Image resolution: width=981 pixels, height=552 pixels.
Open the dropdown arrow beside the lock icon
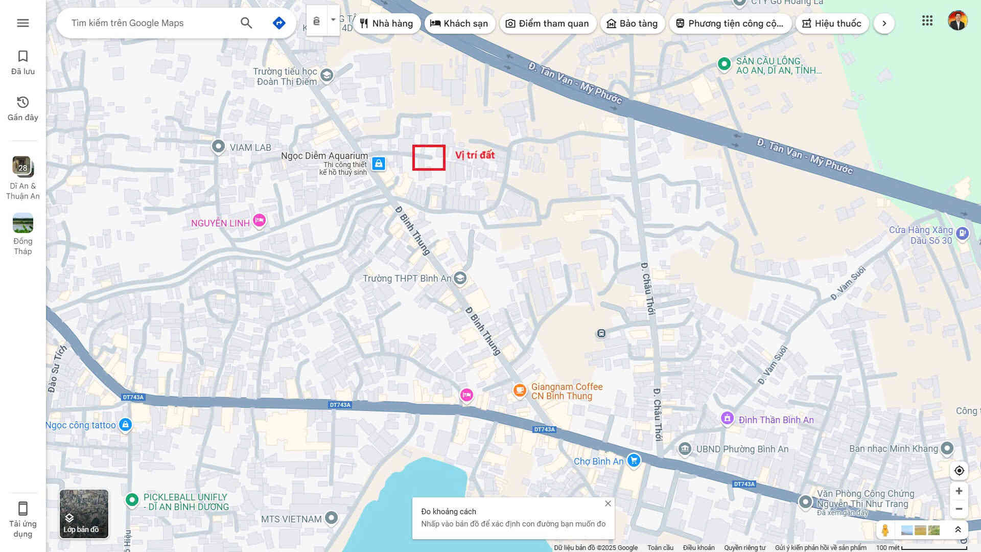pyautogui.click(x=333, y=20)
